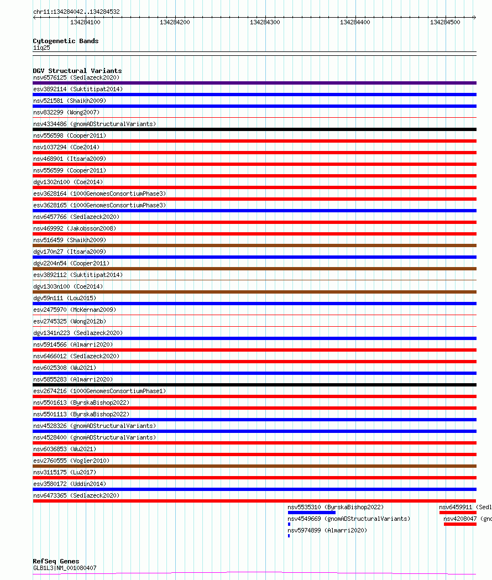
Task: Select nsv6036853 (Wu2021) label
Action: pos(65,449)
